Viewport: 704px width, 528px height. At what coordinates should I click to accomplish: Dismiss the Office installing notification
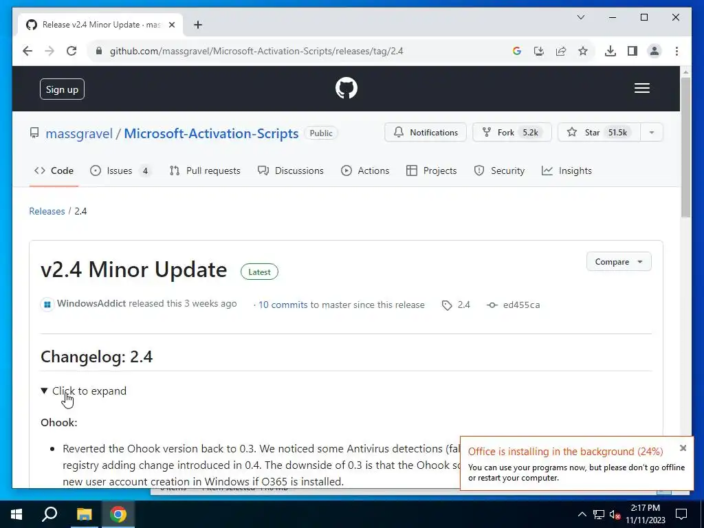(x=683, y=448)
